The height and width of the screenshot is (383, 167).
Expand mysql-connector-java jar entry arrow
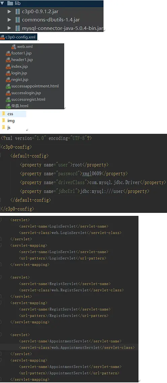click(x=9, y=28)
